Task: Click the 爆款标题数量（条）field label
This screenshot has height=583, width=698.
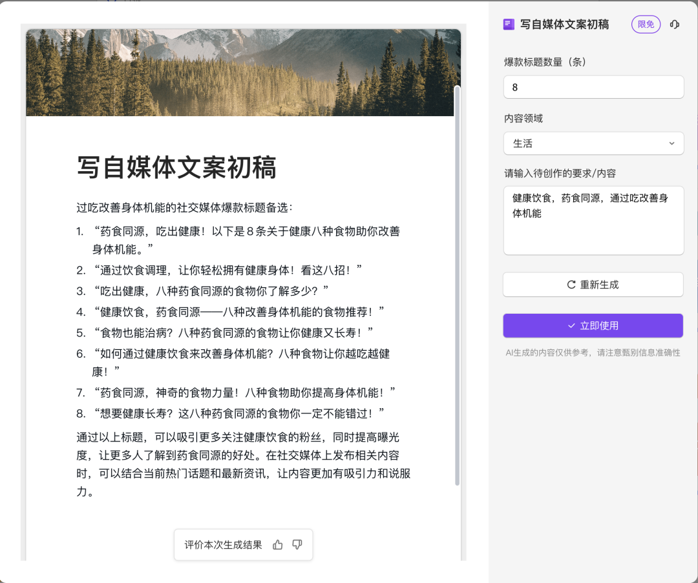Action: [545, 62]
